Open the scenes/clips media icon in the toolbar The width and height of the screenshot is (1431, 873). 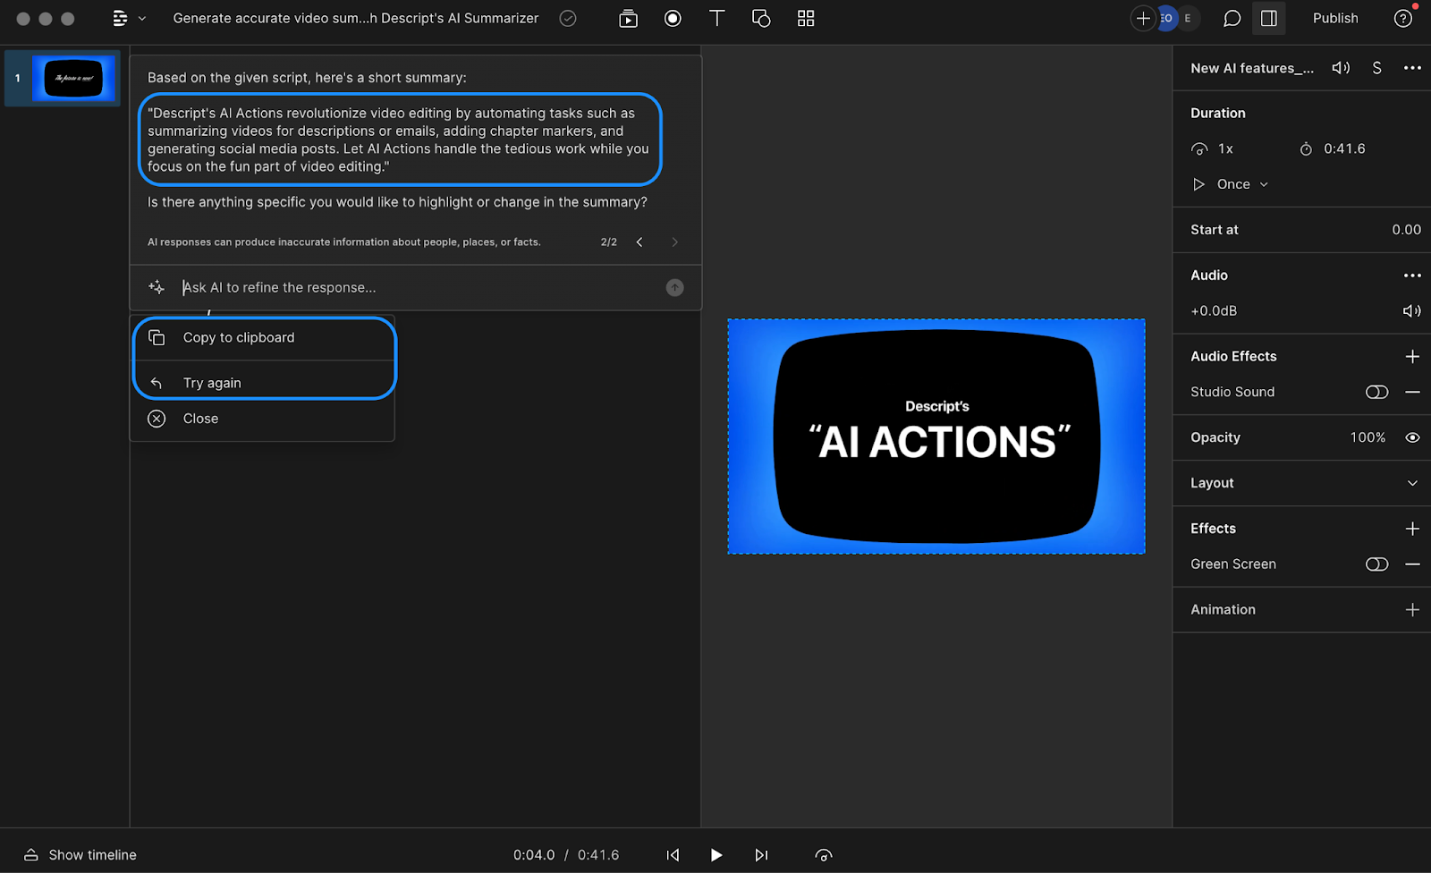628,18
